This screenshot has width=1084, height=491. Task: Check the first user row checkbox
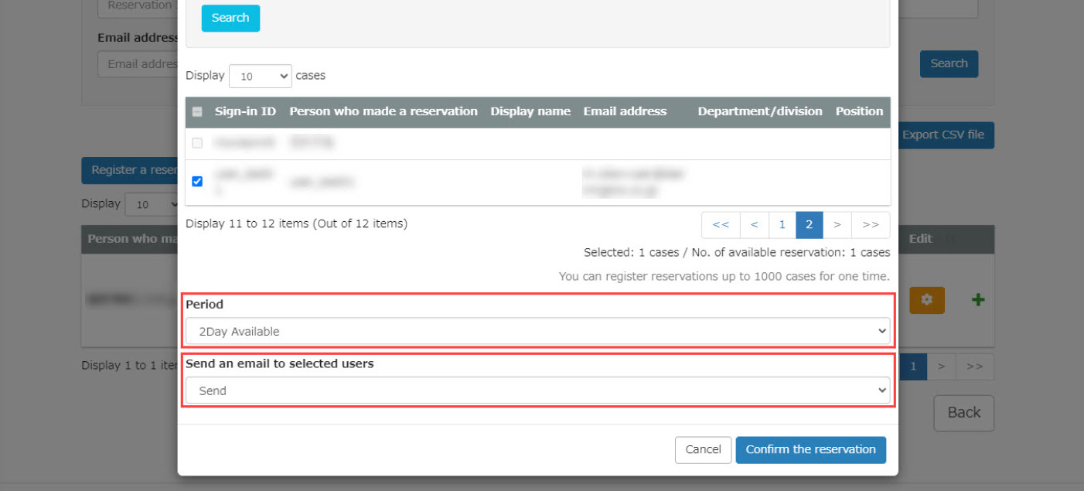pos(197,143)
